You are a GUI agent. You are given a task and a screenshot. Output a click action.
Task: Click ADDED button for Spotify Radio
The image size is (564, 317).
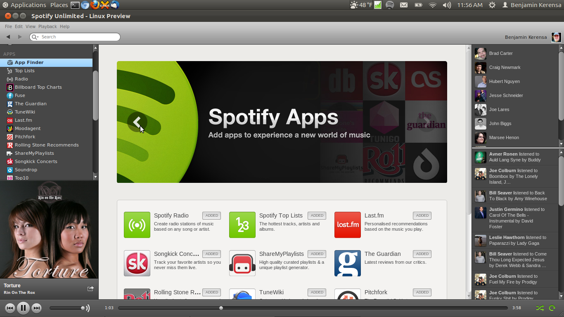[212, 215]
